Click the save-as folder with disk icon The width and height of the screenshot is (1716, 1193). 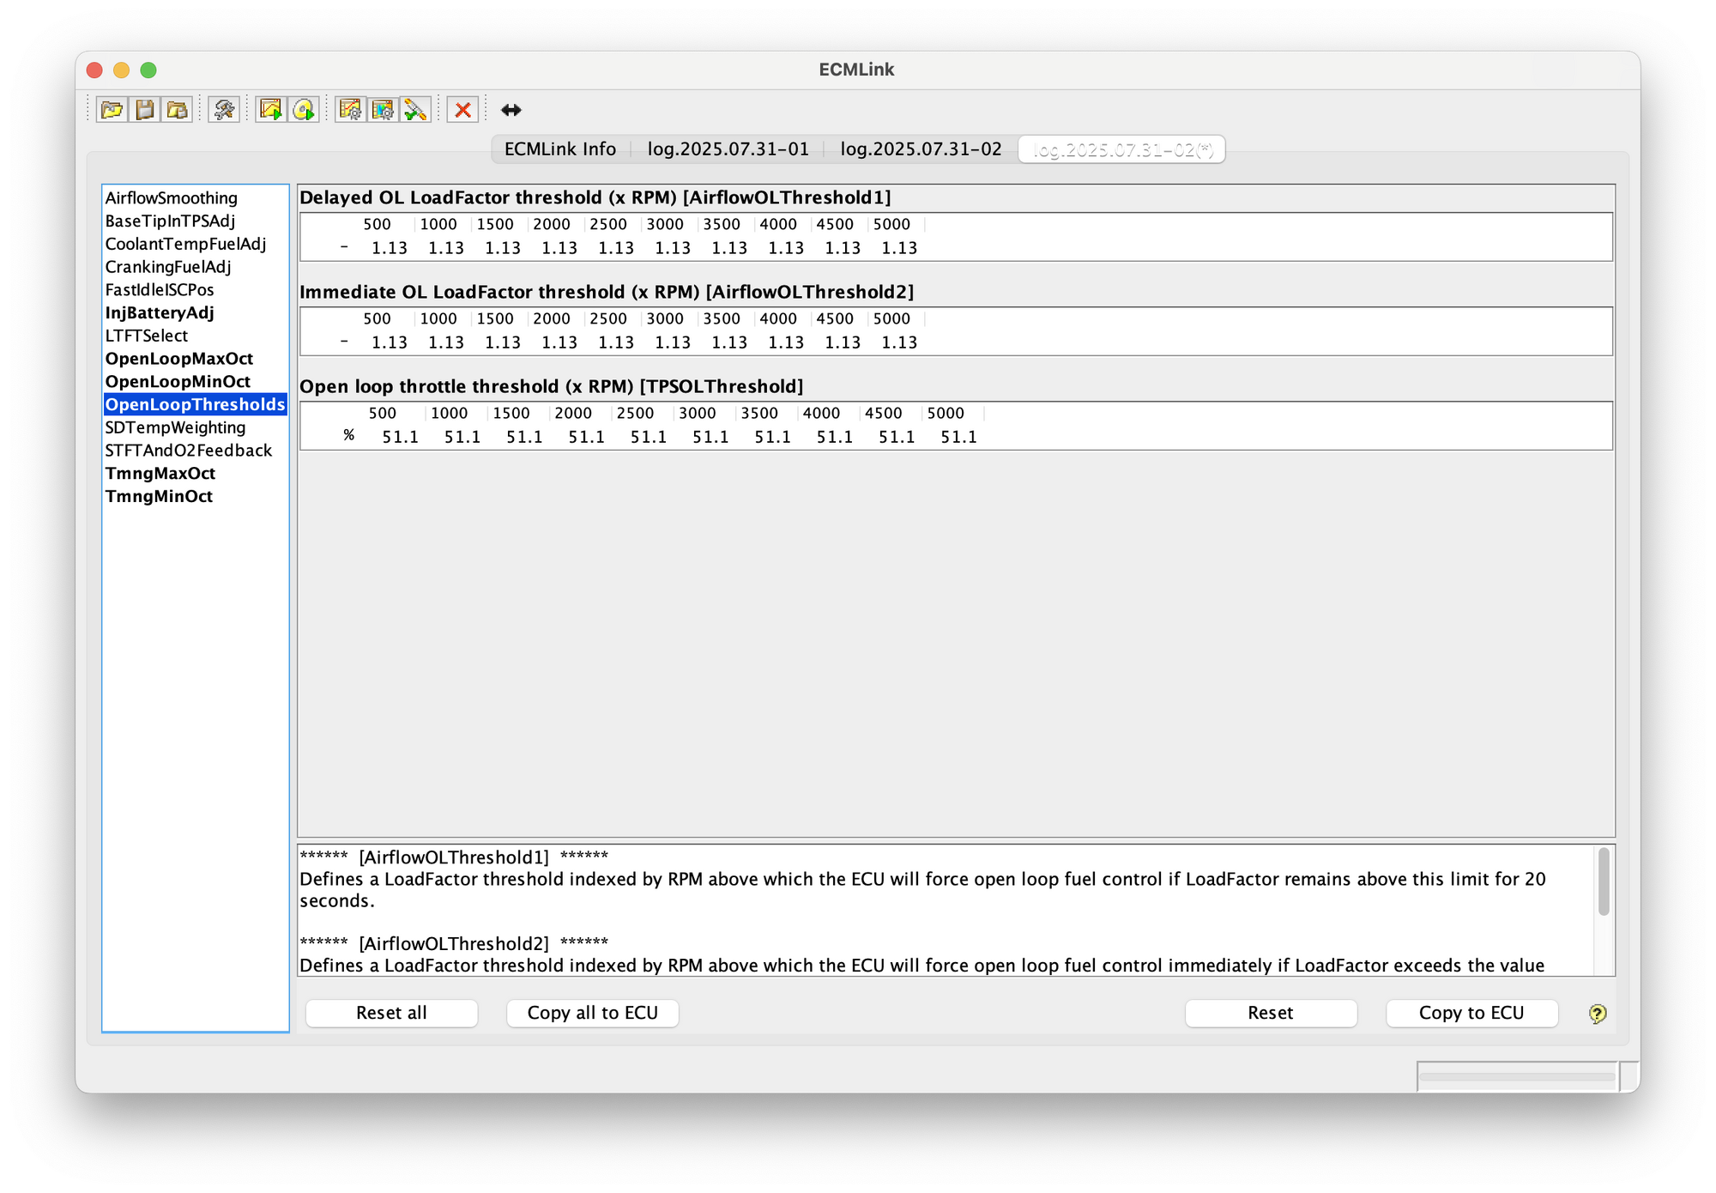pos(177,110)
